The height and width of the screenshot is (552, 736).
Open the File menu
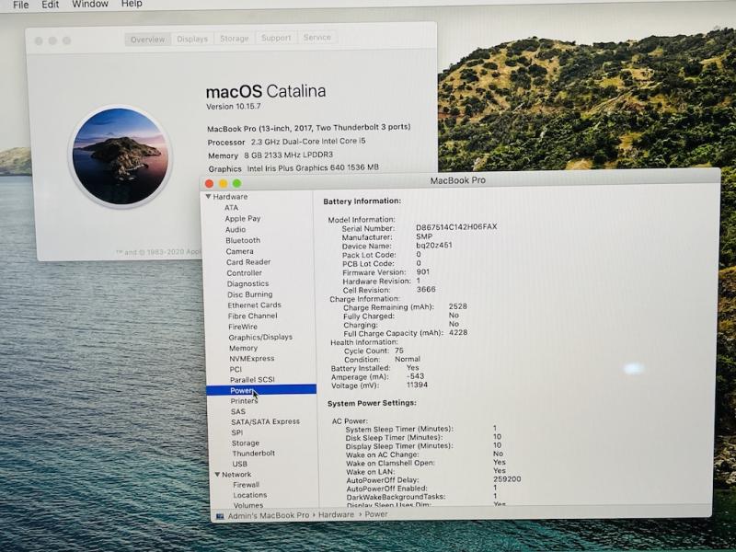[20, 5]
